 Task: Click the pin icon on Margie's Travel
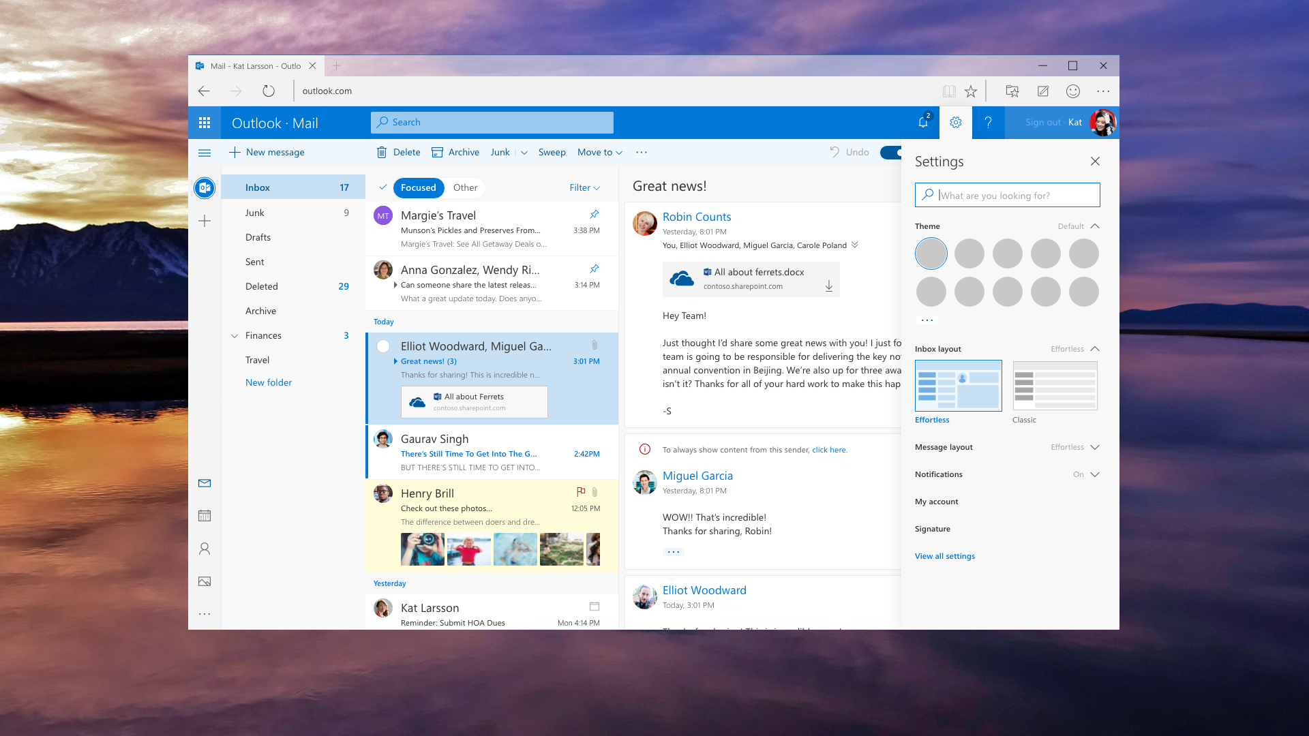(x=595, y=214)
